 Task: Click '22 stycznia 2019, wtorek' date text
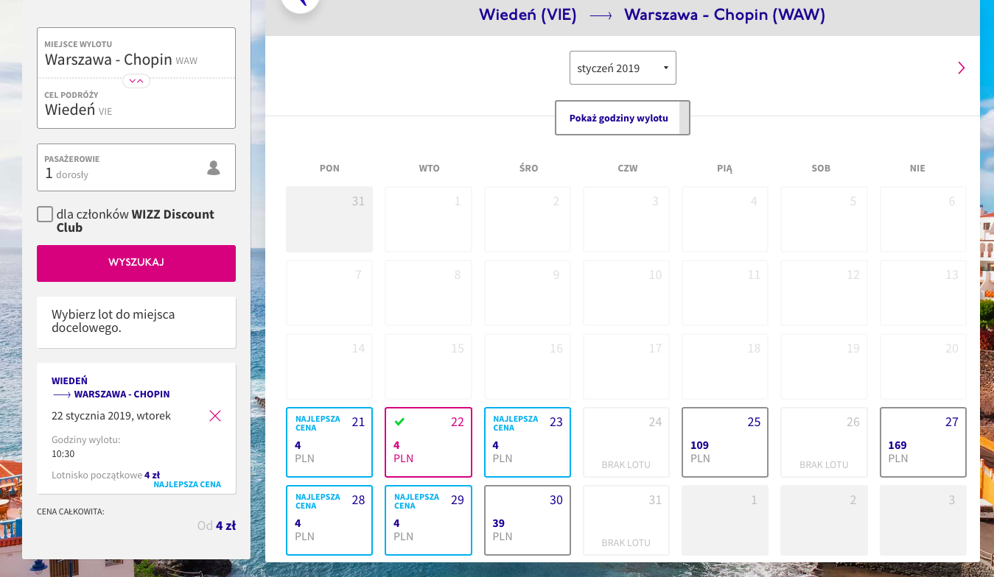coord(111,416)
